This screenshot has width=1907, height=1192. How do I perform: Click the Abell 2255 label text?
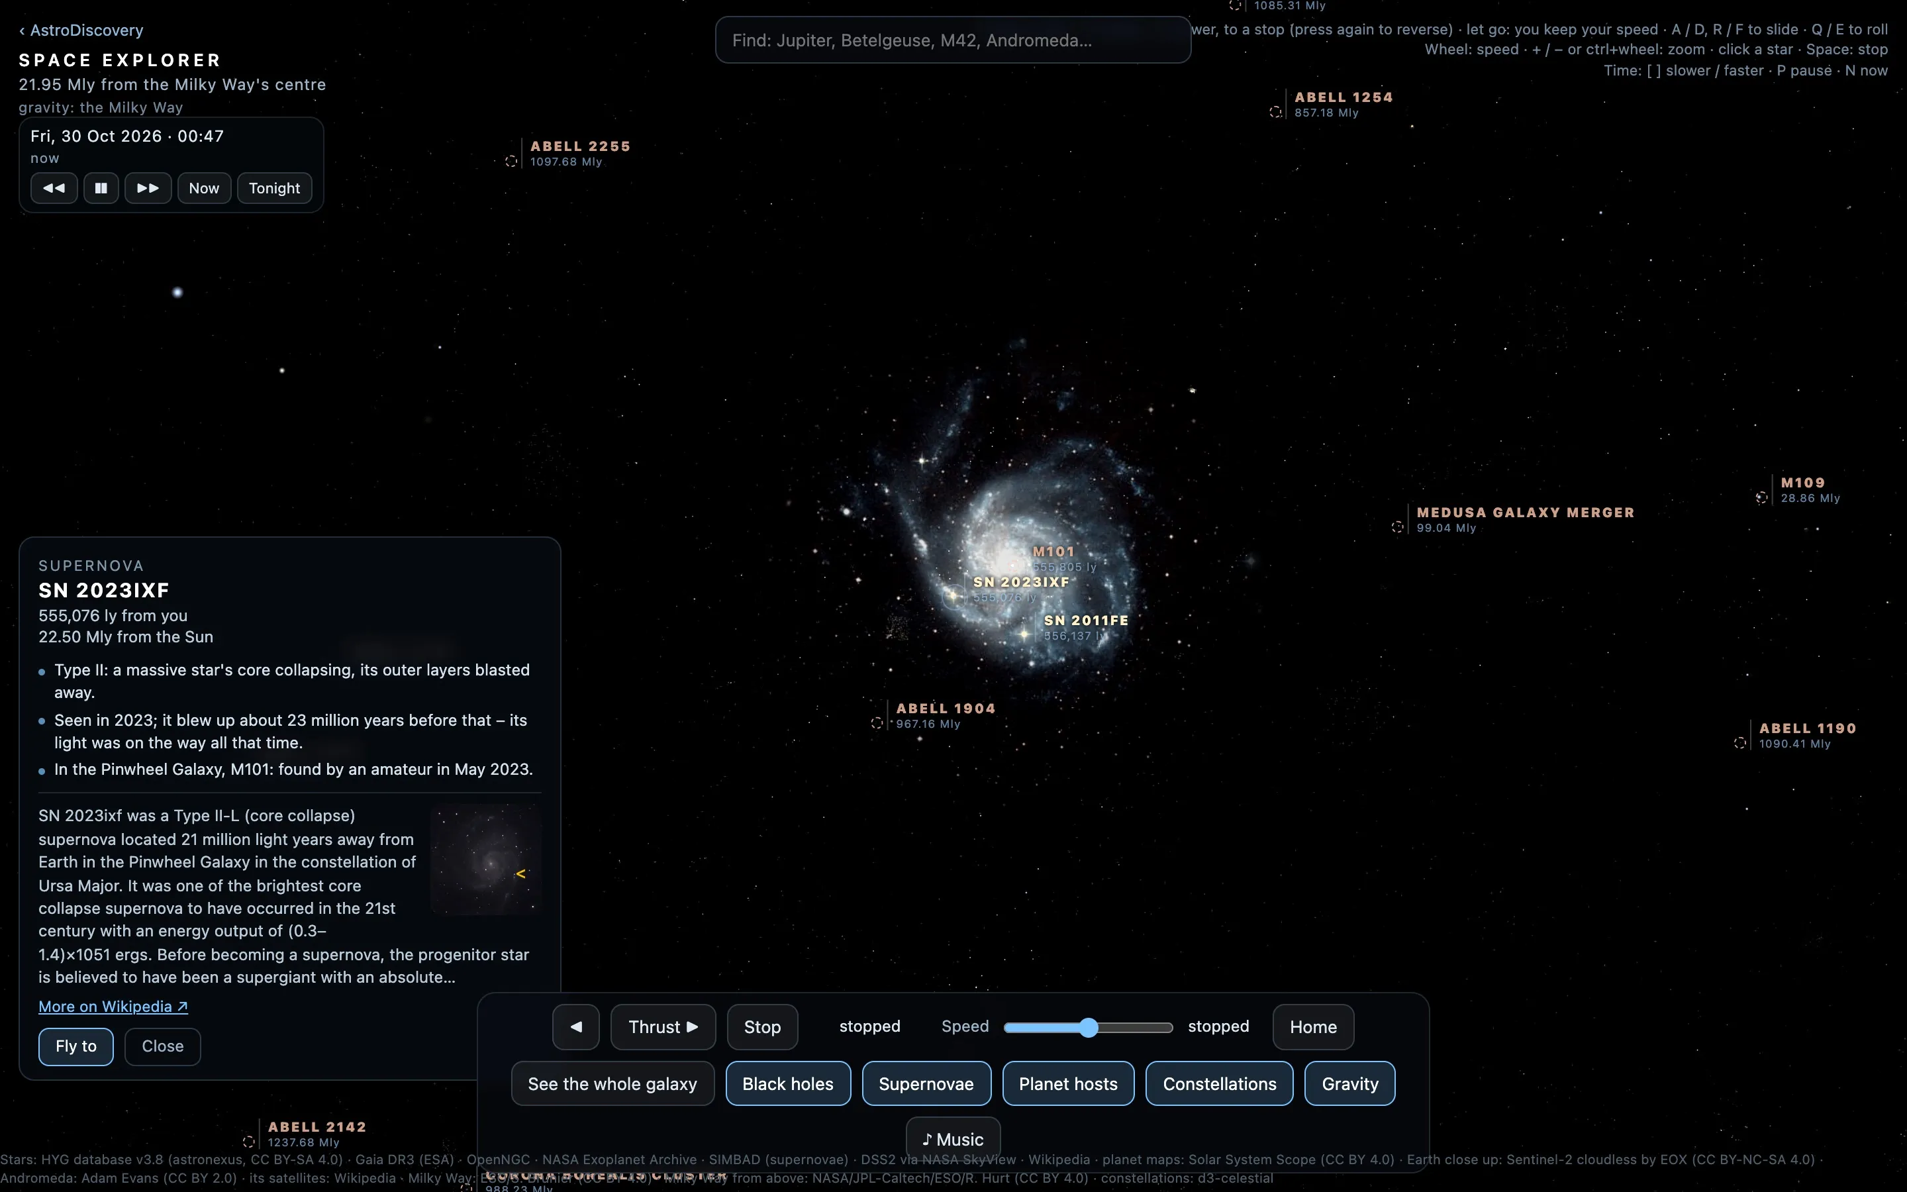click(x=581, y=146)
